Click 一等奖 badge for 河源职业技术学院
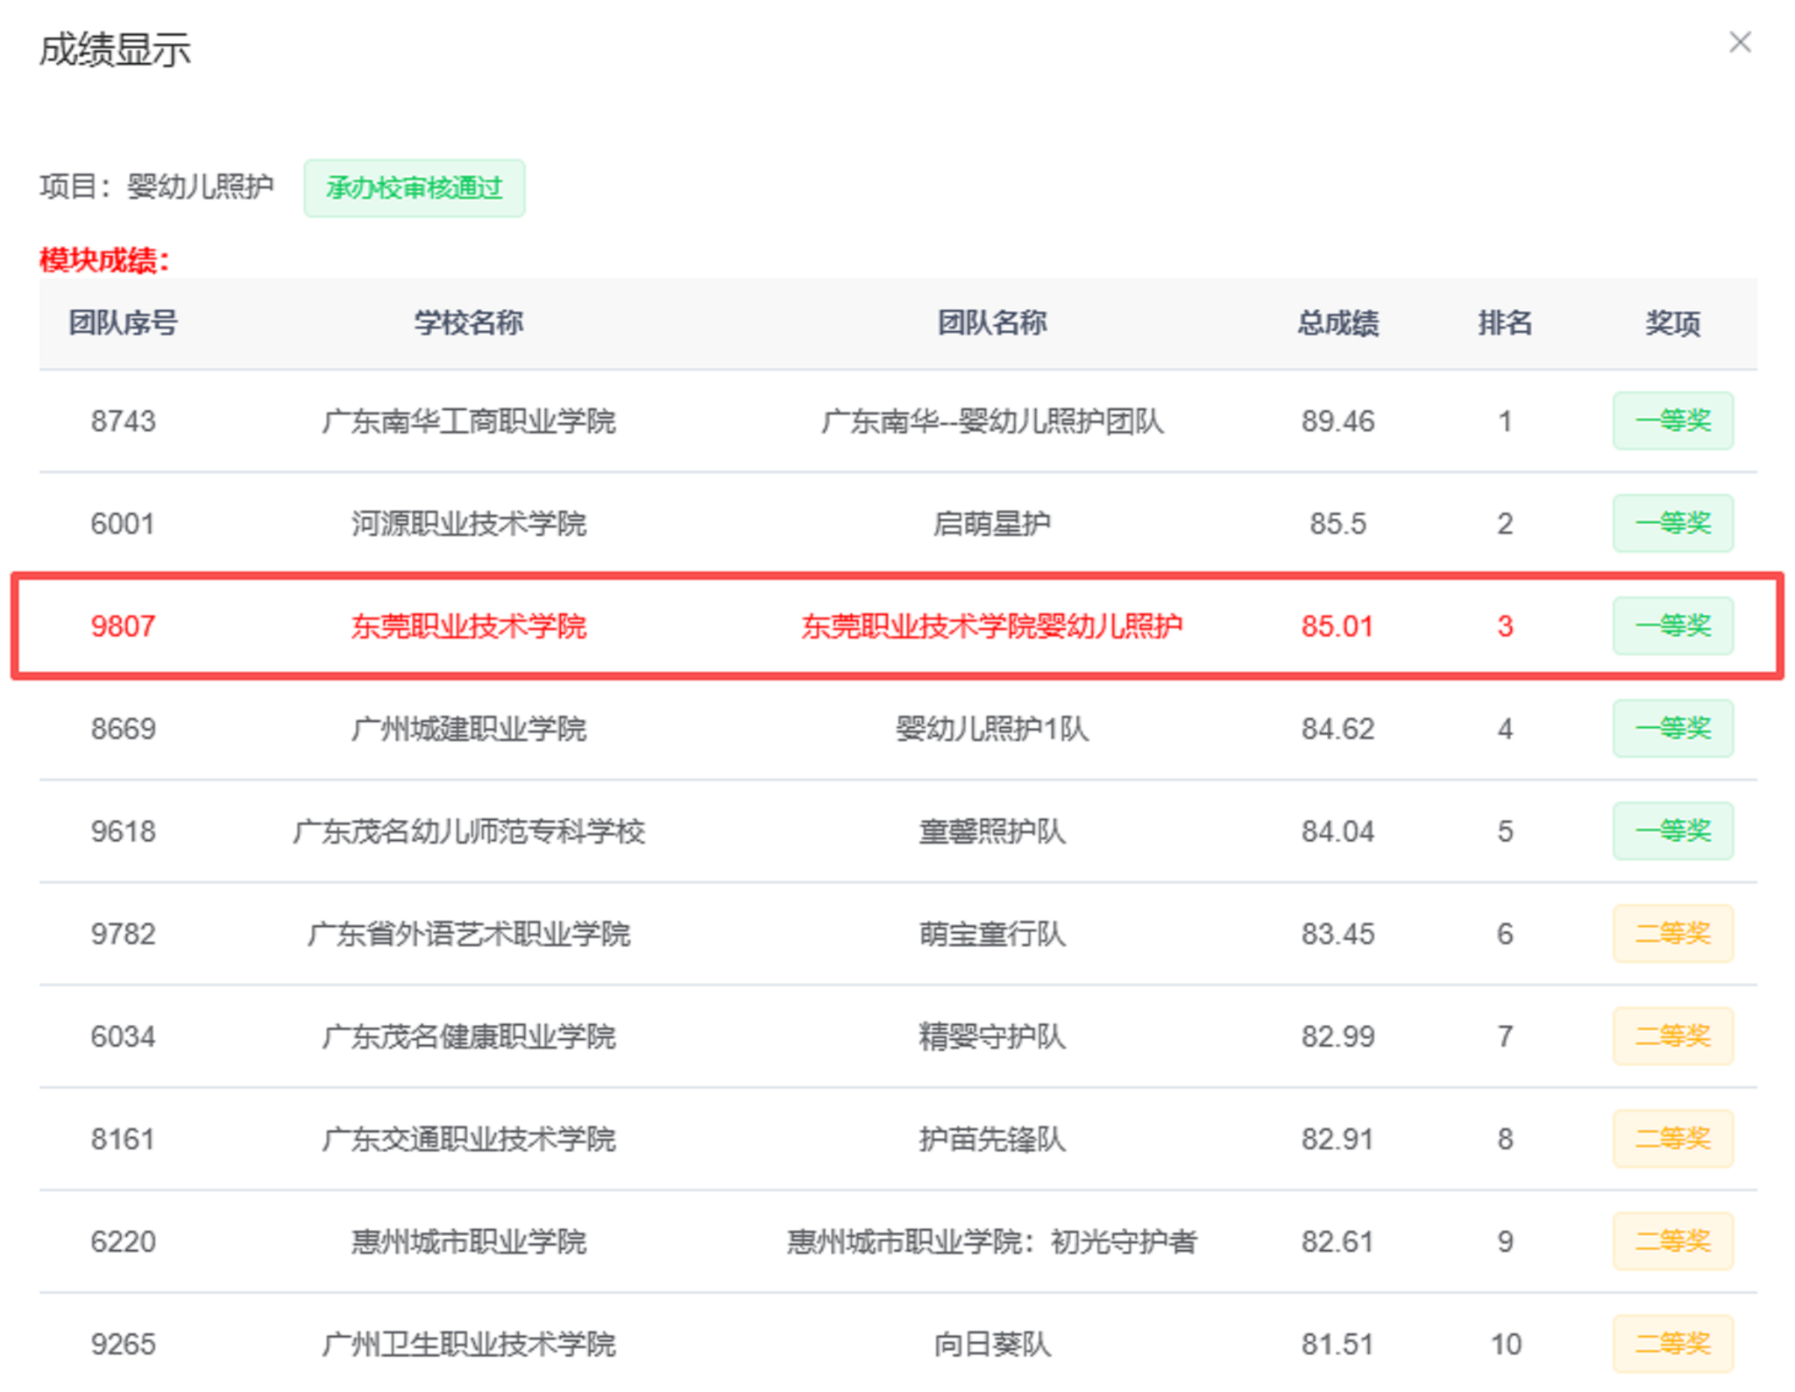Screen dimensions: 1795x1392 pyautogui.click(x=1671, y=523)
